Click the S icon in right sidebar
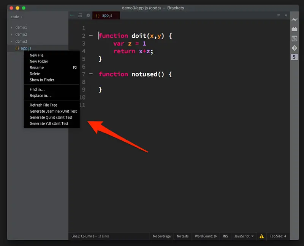Viewport: 304px width, 246px height. point(294,57)
